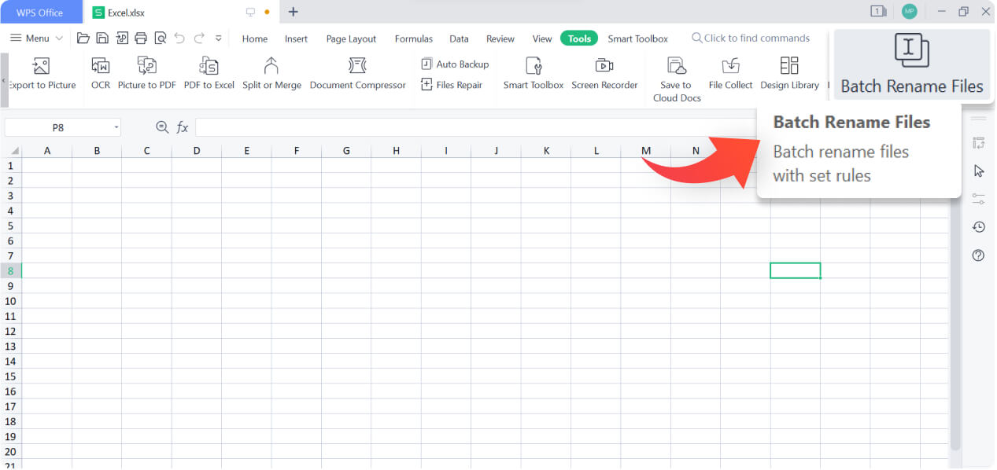The height and width of the screenshot is (470, 997).
Task: Open the Design Library
Action: point(789,75)
